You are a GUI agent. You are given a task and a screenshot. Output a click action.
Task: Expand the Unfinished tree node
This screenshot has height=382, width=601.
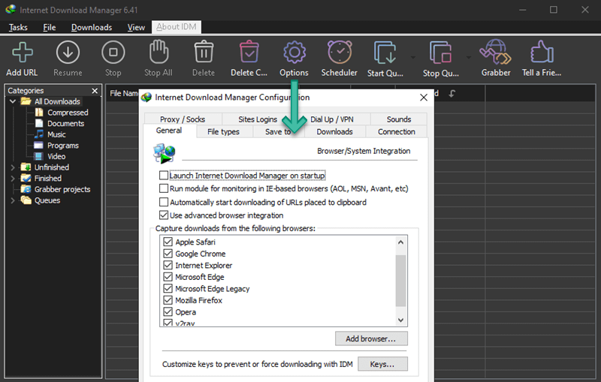coord(13,167)
